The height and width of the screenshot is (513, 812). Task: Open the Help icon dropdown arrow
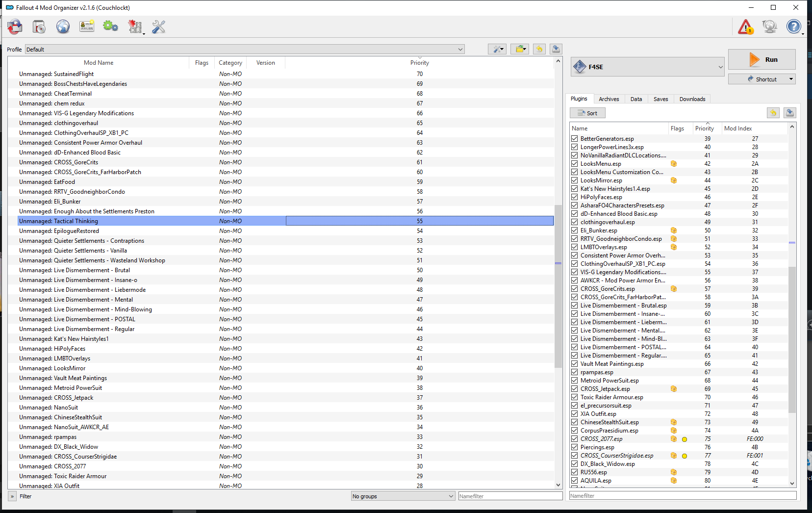[803, 33]
